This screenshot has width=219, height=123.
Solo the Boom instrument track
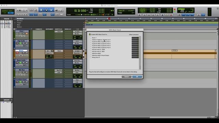pyautogui.click(x=24, y=53)
